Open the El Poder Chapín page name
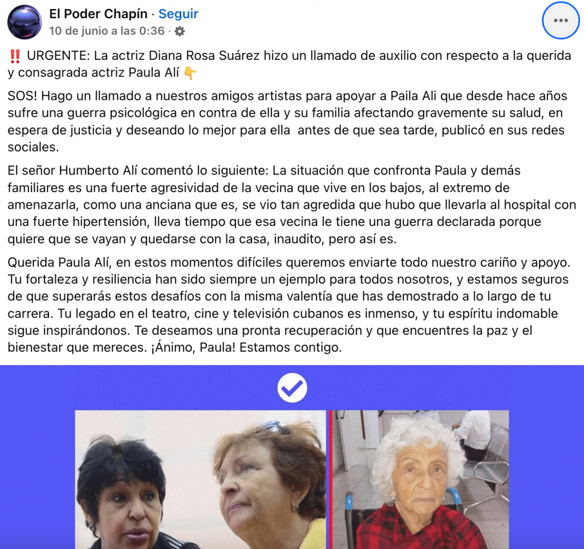The height and width of the screenshot is (549, 584). pos(98,14)
